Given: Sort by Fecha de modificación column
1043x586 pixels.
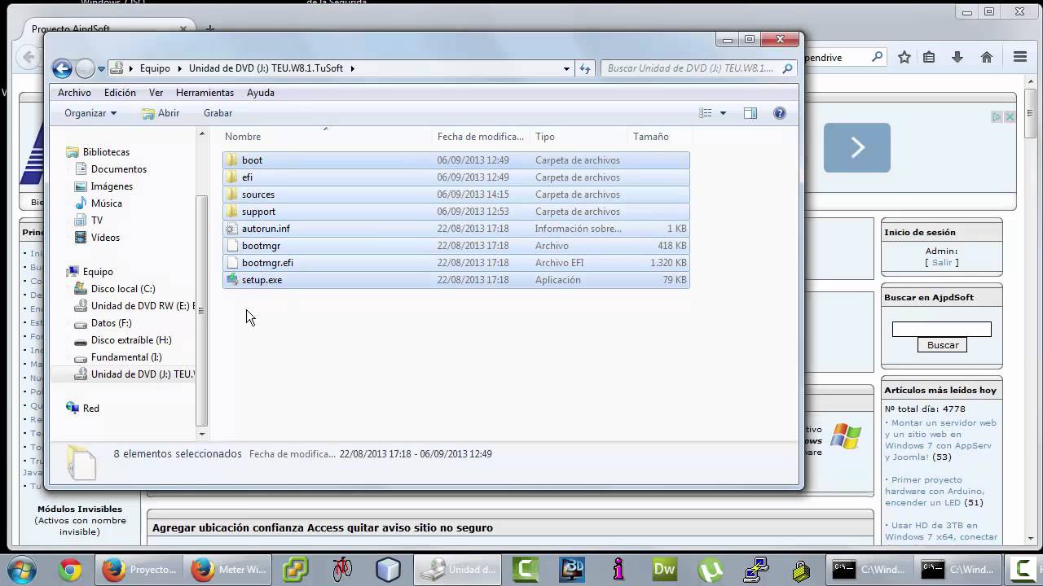Looking at the screenshot, I should click(481, 137).
